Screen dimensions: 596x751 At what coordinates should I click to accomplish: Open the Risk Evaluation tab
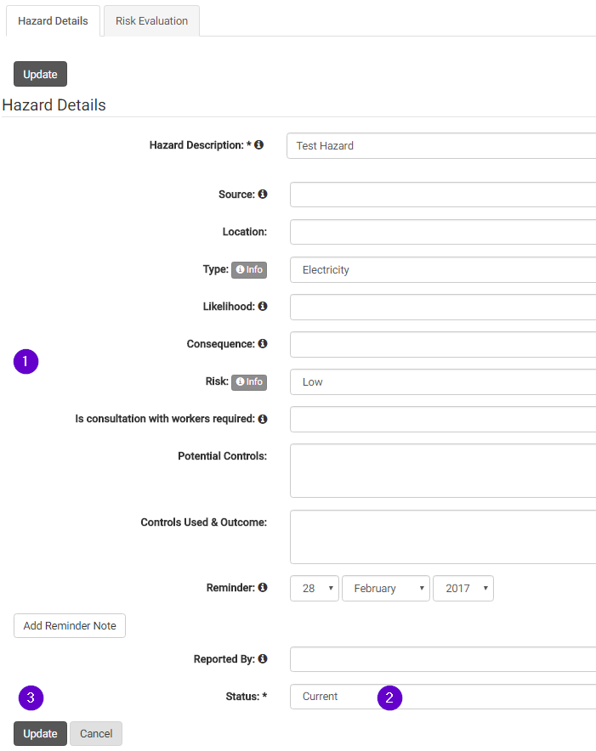[151, 21]
